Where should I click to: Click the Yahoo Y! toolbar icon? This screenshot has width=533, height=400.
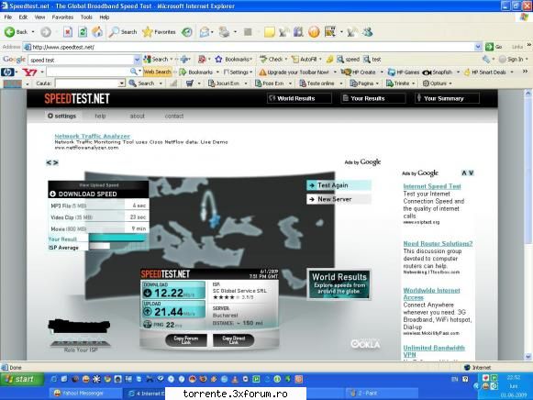click(x=29, y=72)
